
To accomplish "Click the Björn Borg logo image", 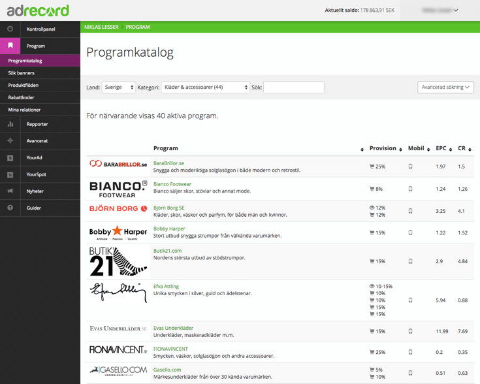I will coord(118,208).
